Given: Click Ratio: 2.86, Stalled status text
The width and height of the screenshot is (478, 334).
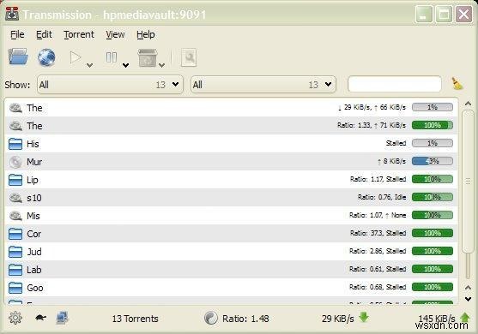Looking at the screenshot, I should (x=378, y=251).
